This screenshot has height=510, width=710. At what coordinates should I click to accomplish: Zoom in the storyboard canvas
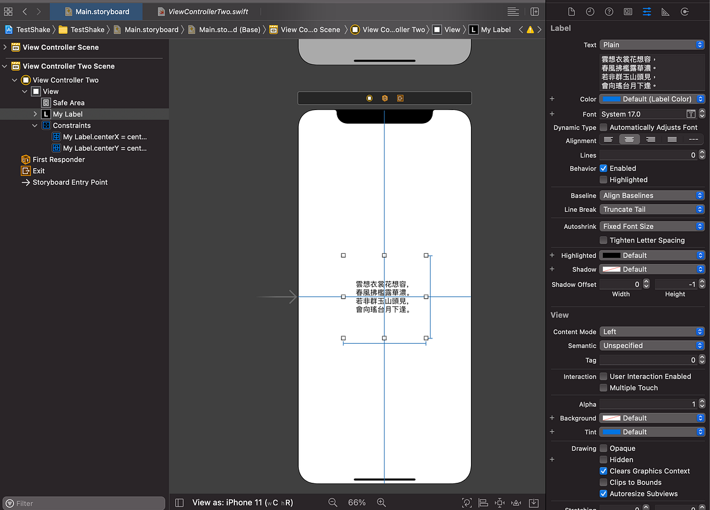coord(382,502)
